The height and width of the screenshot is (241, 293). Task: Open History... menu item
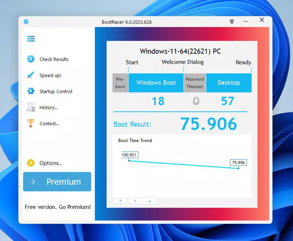49,108
